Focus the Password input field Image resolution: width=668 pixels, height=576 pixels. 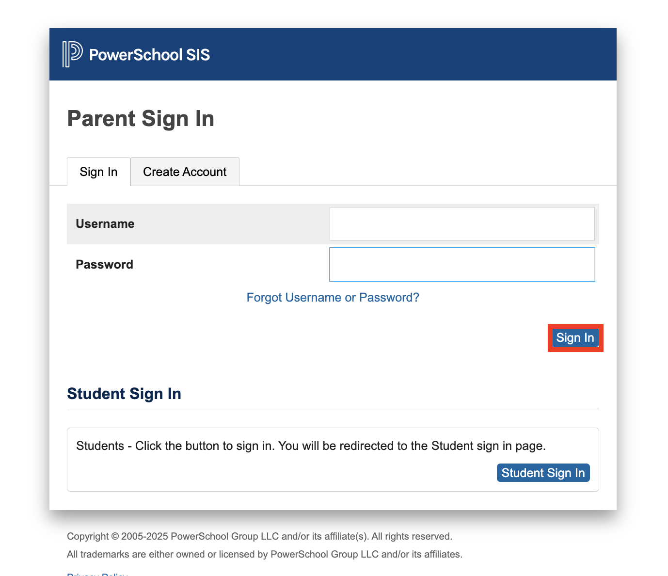point(461,264)
